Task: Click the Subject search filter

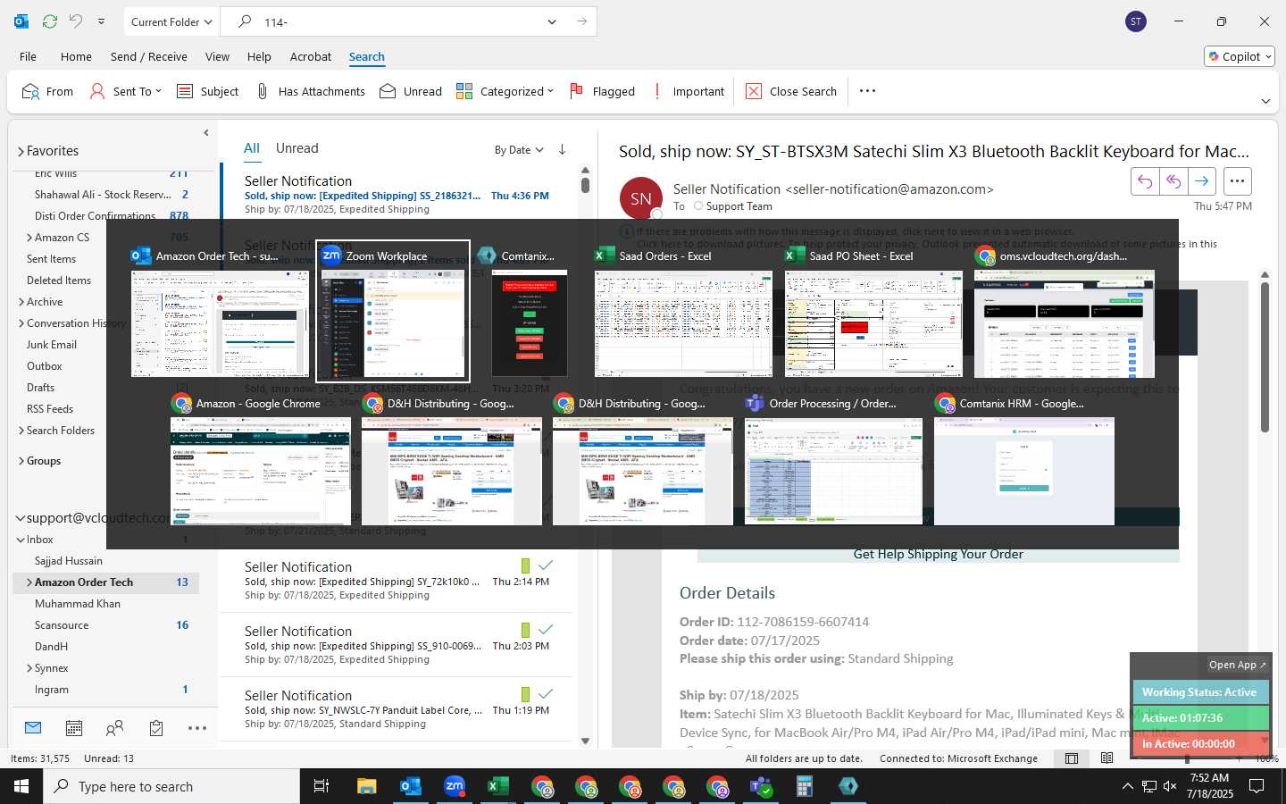Action: [x=208, y=91]
